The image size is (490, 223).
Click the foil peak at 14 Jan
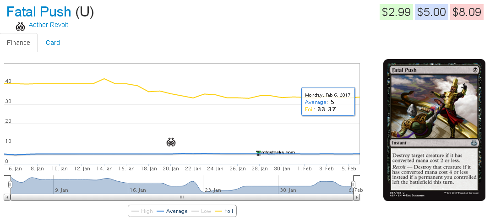click(x=104, y=79)
